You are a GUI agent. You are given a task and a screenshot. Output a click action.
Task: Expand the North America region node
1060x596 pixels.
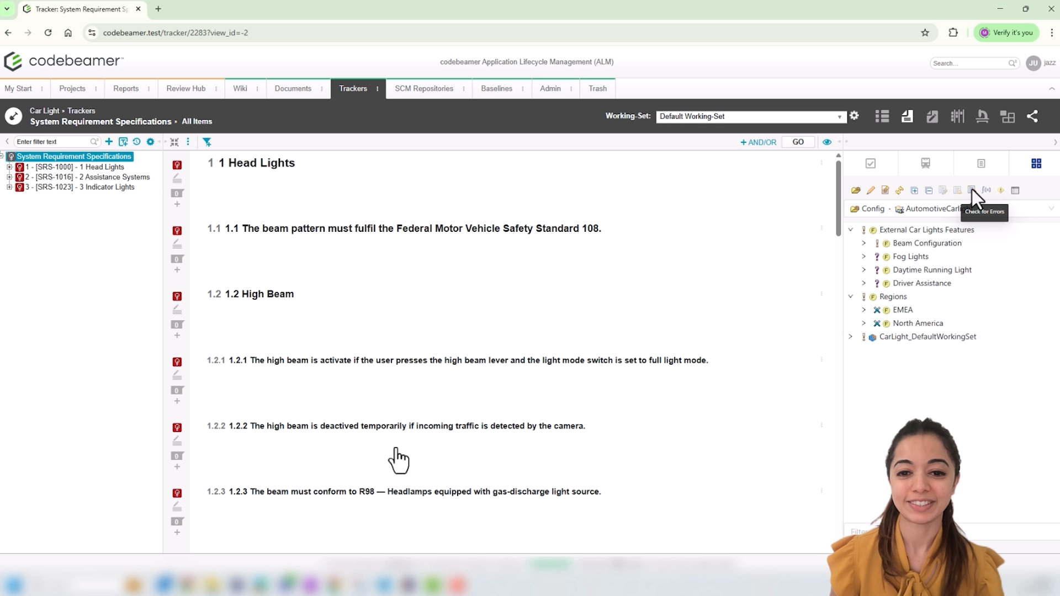point(864,323)
